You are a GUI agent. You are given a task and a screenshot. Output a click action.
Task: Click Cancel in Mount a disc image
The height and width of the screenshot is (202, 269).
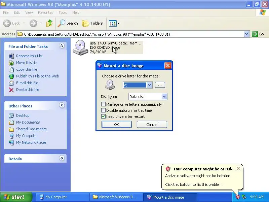click(152, 125)
